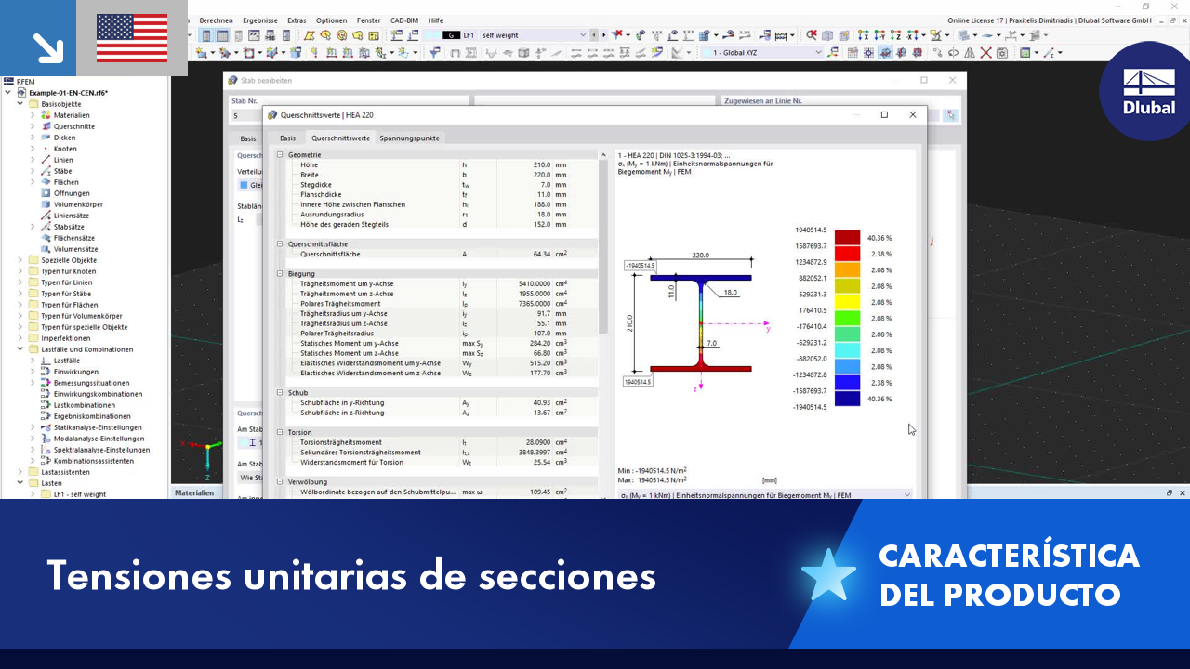Screen dimensions: 1190x669
Task: Select the Example-01-EN-CEN.rf6 project node
Action: click(68, 93)
